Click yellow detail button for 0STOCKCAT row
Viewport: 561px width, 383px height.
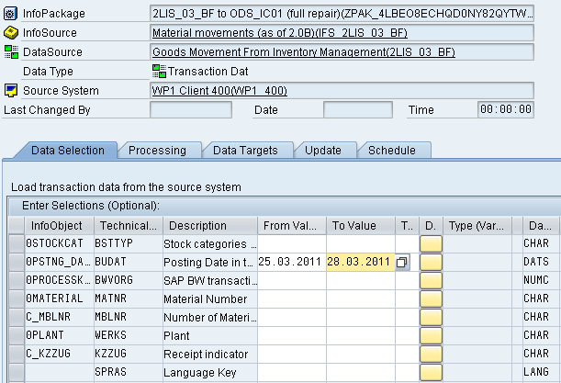coord(431,243)
